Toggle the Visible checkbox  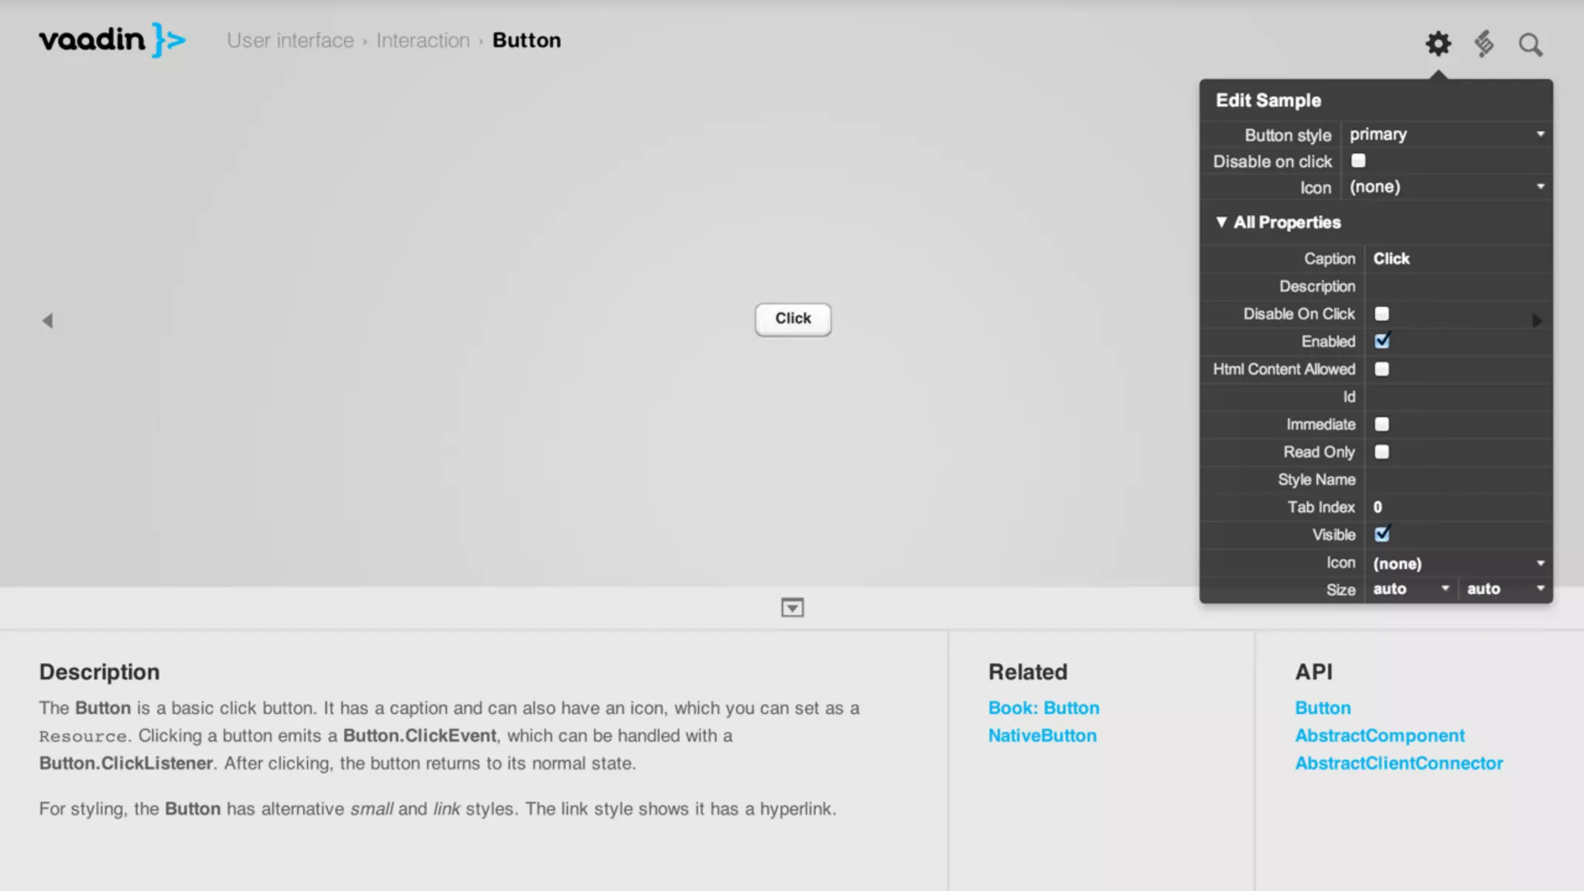click(1382, 534)
